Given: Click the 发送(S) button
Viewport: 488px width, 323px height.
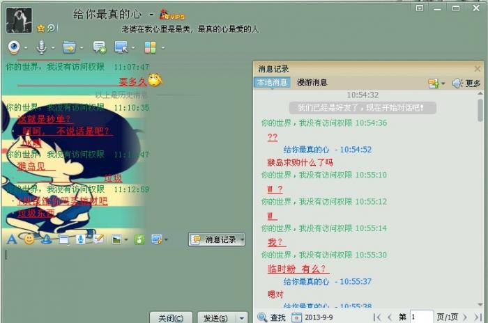Looking at the screenshot, I should pyautogui.click(x=215, y=318).
